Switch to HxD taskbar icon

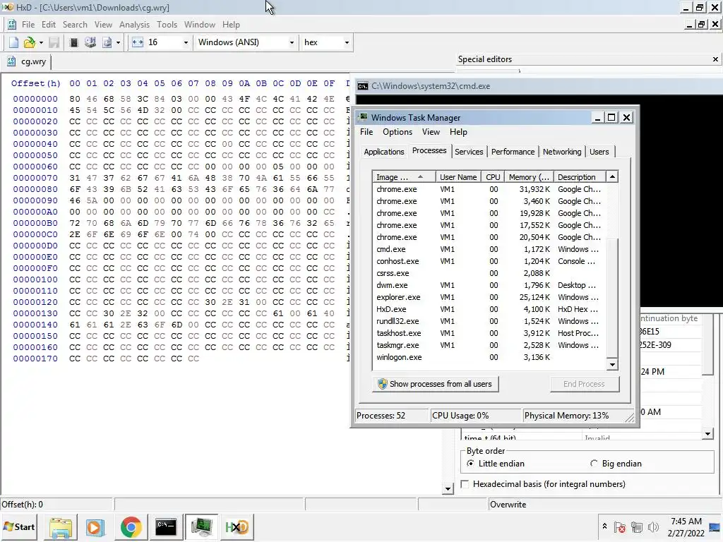(x=237, y=526)
